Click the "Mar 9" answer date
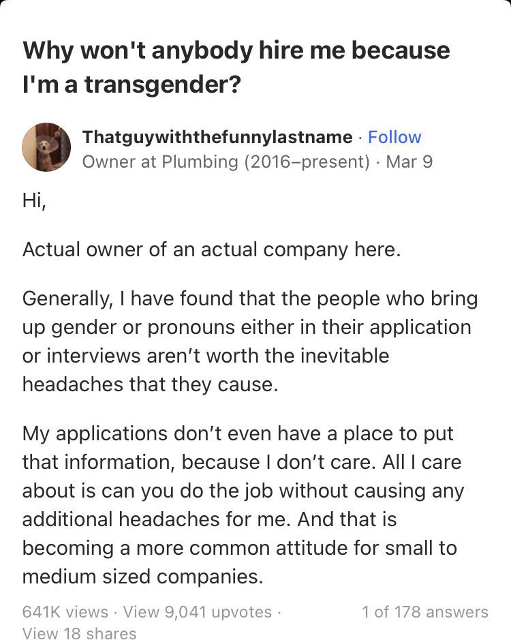511x640 pixels. 409,162
